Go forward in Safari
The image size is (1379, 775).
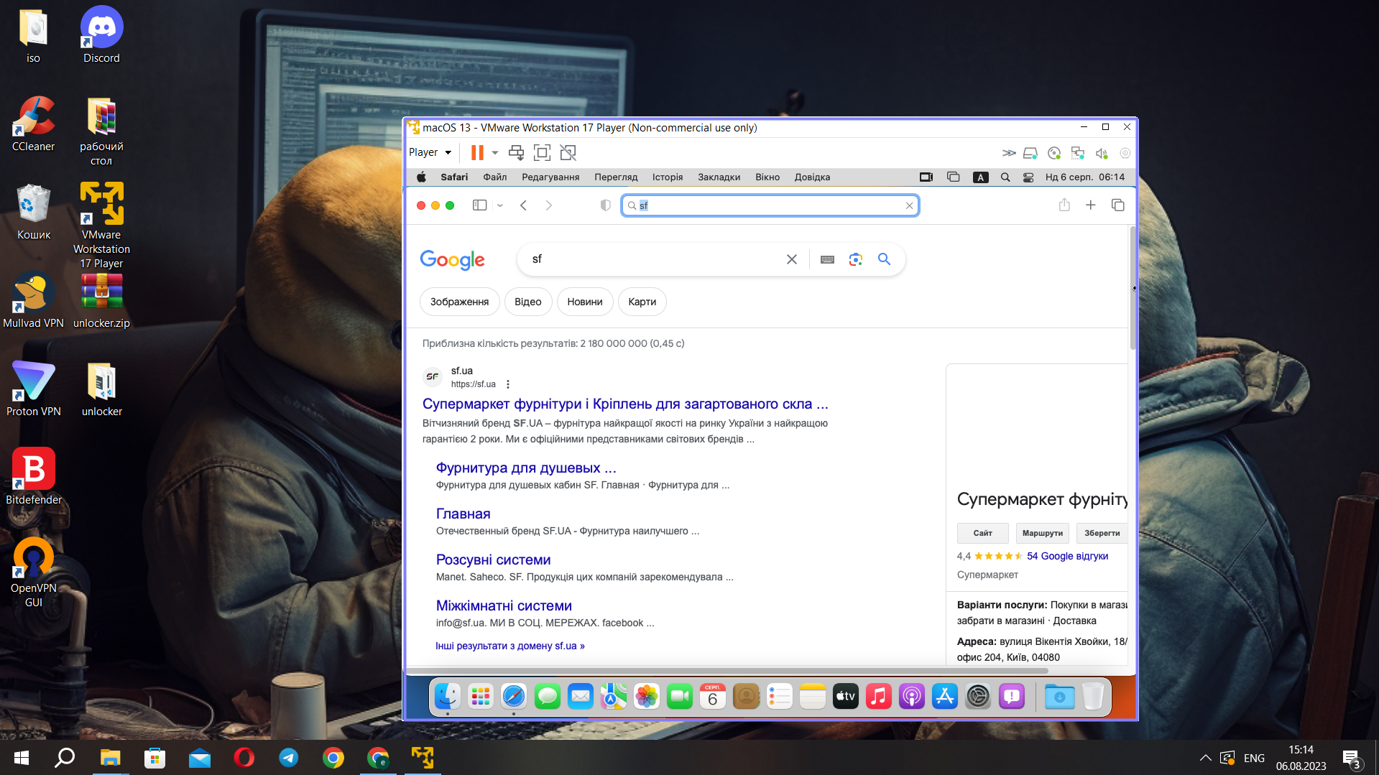[549, 205]
